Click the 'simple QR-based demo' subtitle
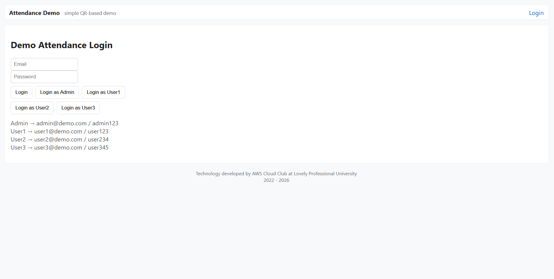The height and width of the screenshot is (279, 554). coord(90,13)
